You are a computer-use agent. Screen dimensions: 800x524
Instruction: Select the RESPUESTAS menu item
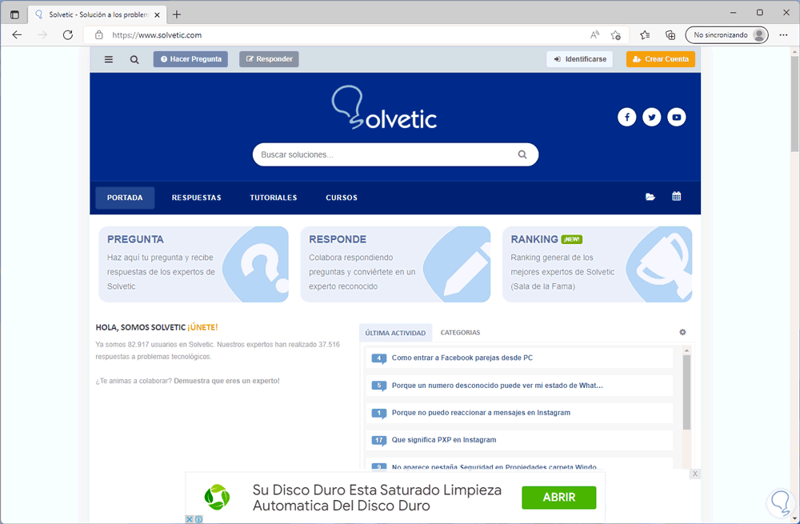point(197,198)
